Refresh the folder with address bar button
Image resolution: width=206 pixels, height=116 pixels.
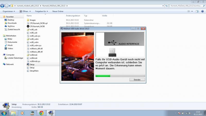point(166,6)
